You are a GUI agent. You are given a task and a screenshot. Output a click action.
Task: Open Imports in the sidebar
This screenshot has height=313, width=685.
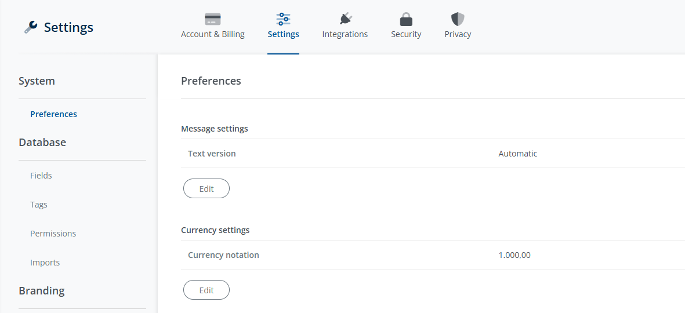click(x=45, y=263)
